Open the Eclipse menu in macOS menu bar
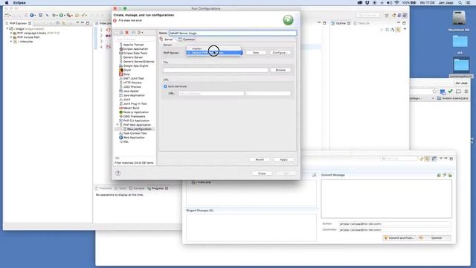 pos(19,3)
